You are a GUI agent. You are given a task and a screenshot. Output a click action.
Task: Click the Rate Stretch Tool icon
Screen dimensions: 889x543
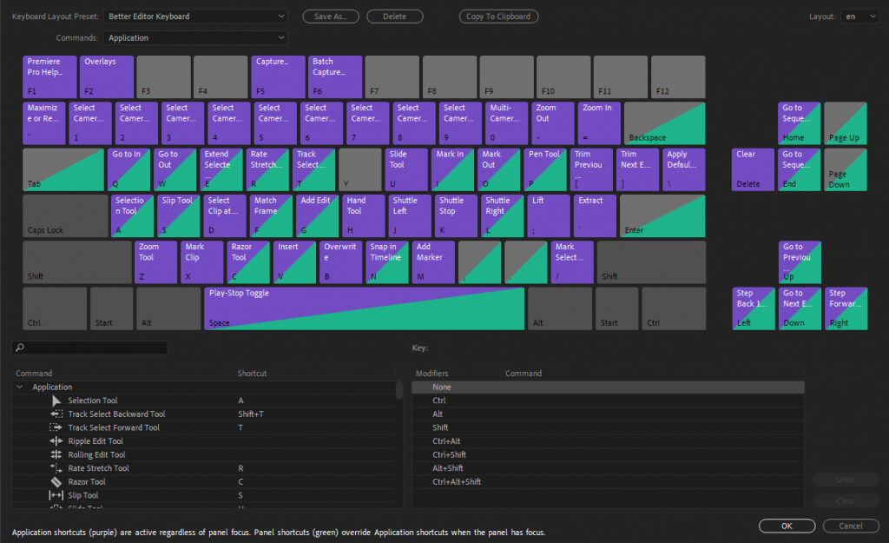[x=57, y=468]
